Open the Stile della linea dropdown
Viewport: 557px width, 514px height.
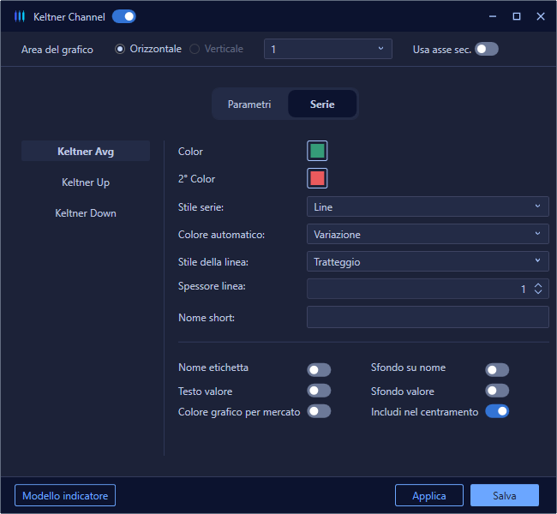point(428,261)
